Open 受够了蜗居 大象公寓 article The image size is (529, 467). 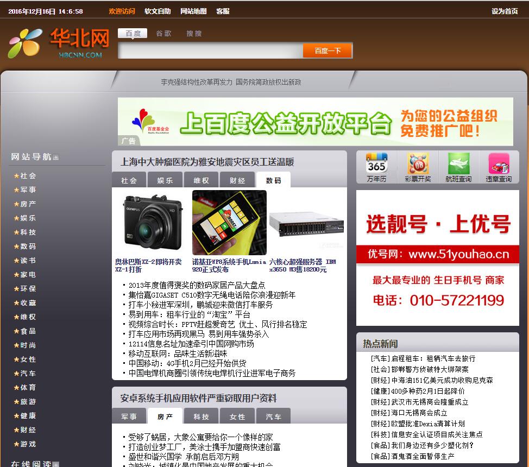point(200,438)
